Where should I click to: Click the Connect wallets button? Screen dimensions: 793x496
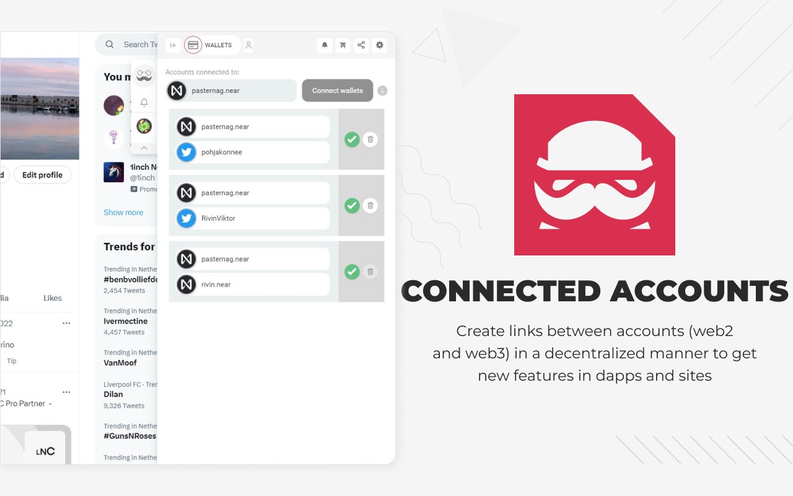coord(338,91)
